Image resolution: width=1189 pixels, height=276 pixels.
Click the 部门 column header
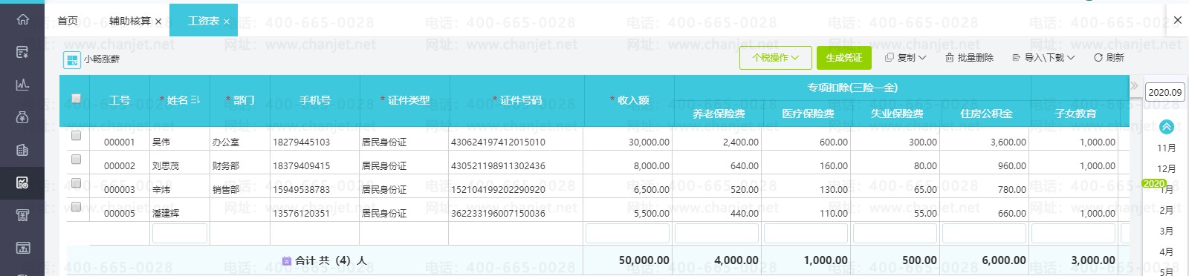pos(240,100)
